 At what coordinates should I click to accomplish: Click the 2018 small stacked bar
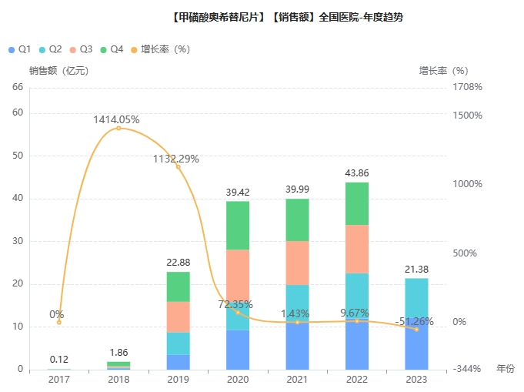tap(118, 366)
